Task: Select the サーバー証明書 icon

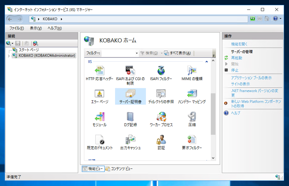Action: tap(130, 96)
